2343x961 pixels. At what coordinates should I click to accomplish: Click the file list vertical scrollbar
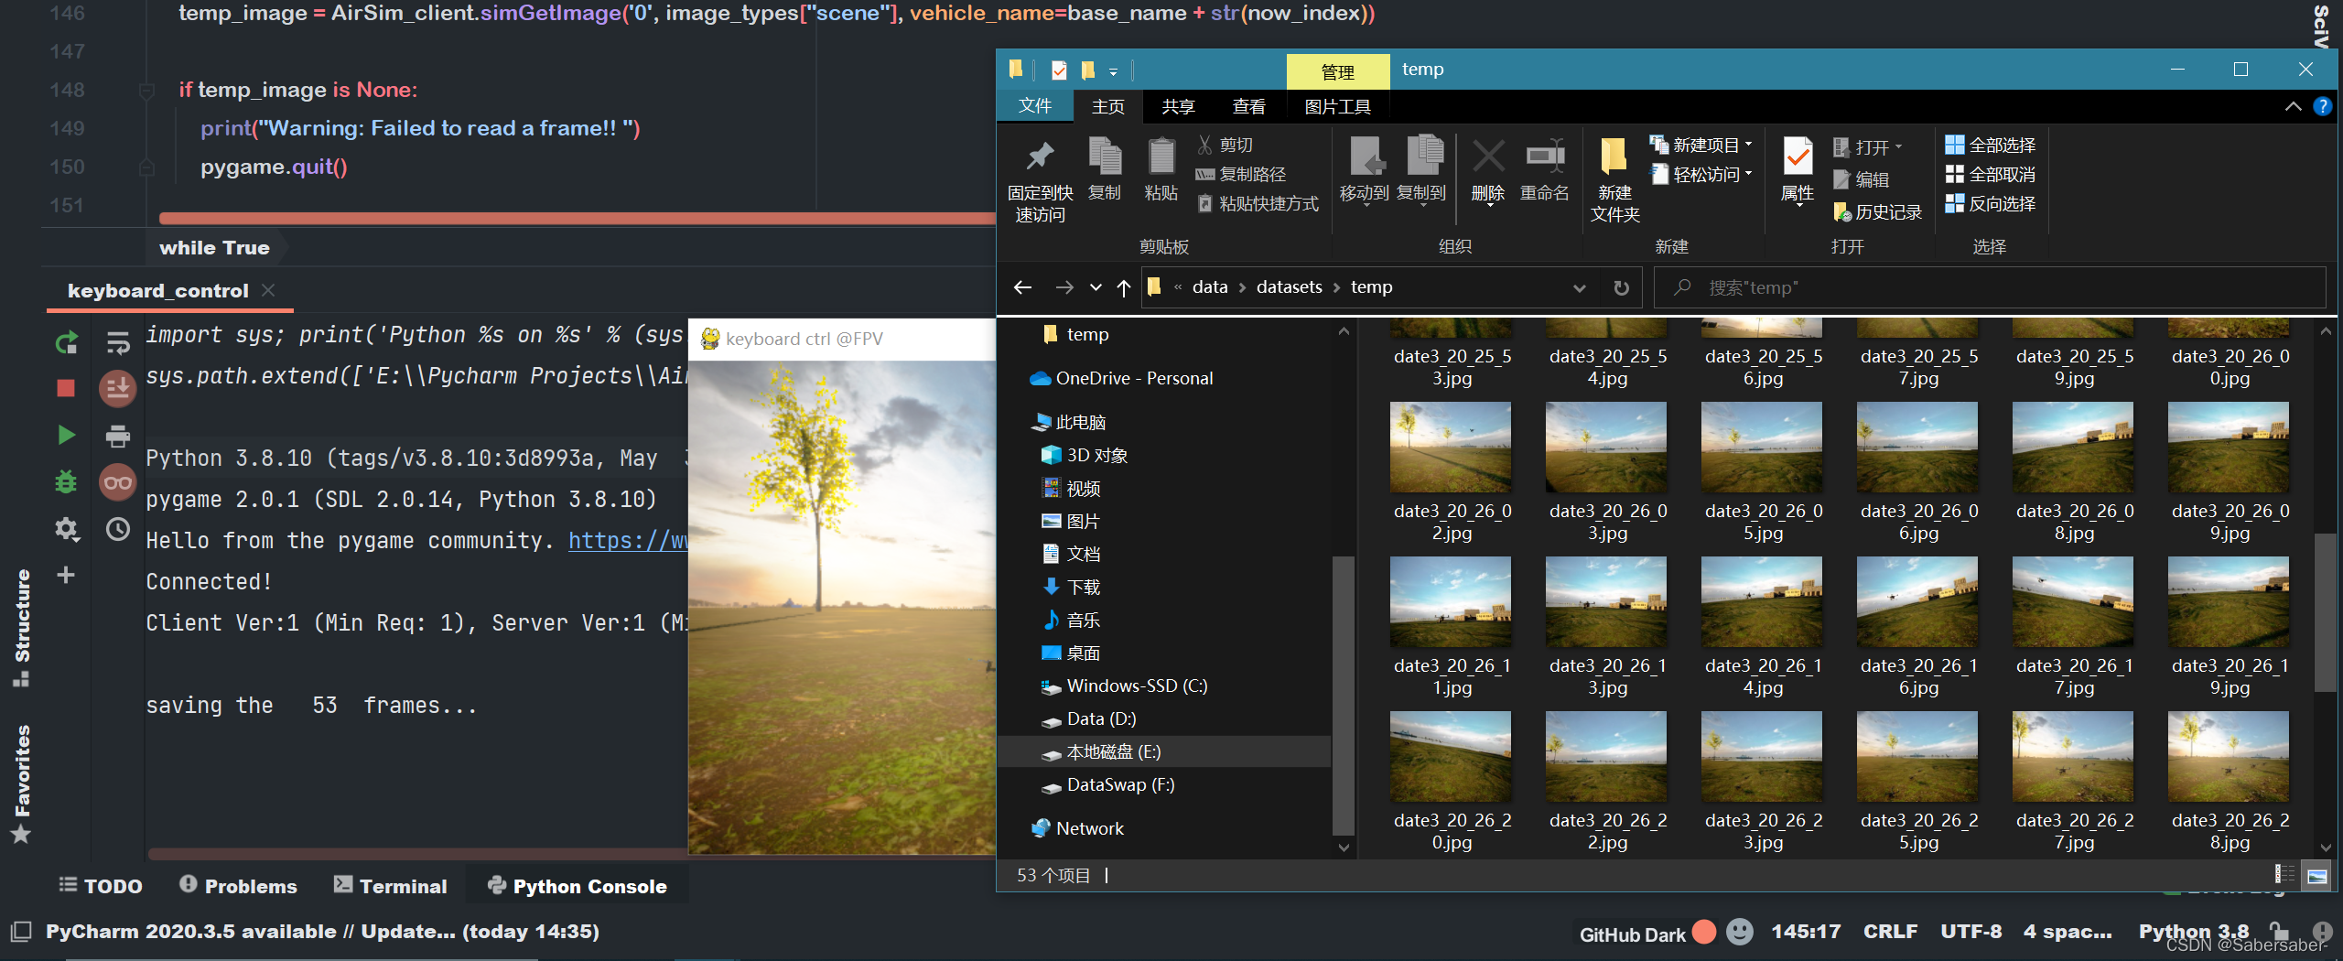click(x=2325, y=612)
